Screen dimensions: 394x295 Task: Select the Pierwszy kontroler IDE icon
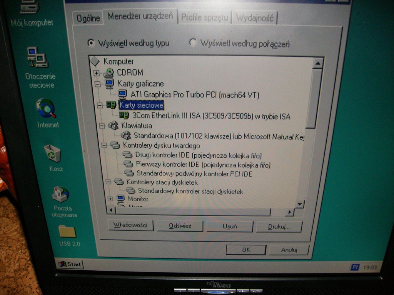[x=129, y=164]
